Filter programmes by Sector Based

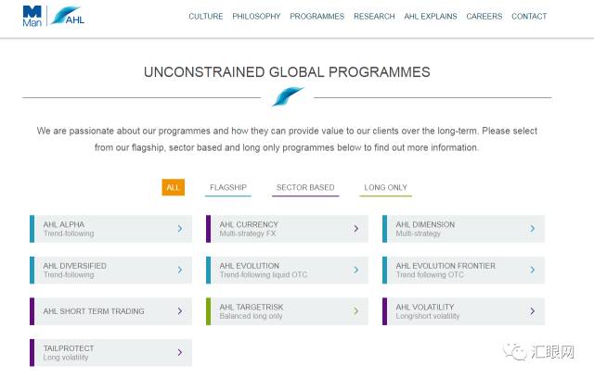click(x=305, y=188)
